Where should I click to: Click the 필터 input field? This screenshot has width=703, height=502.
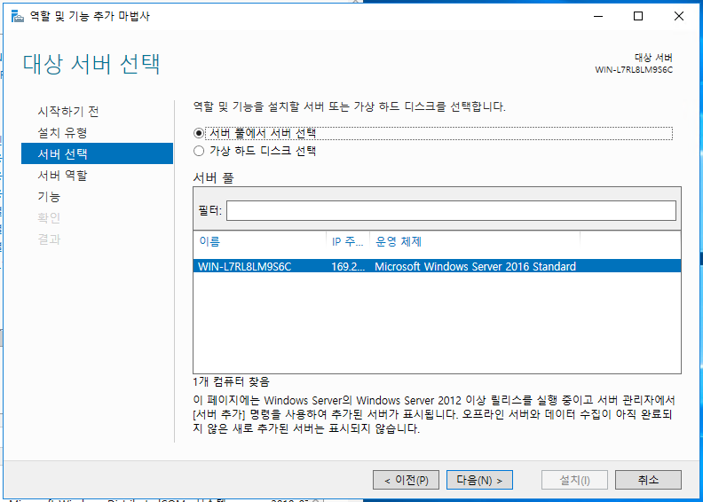pyautogui.click(x=451, y=210)
